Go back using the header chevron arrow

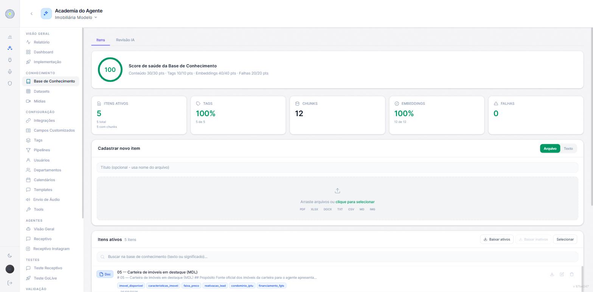tap(31, 14)
